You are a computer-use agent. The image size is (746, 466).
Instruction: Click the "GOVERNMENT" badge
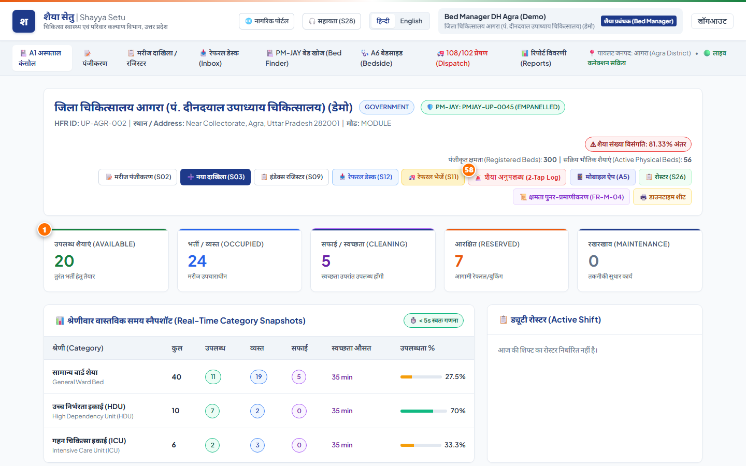point(386,107)
